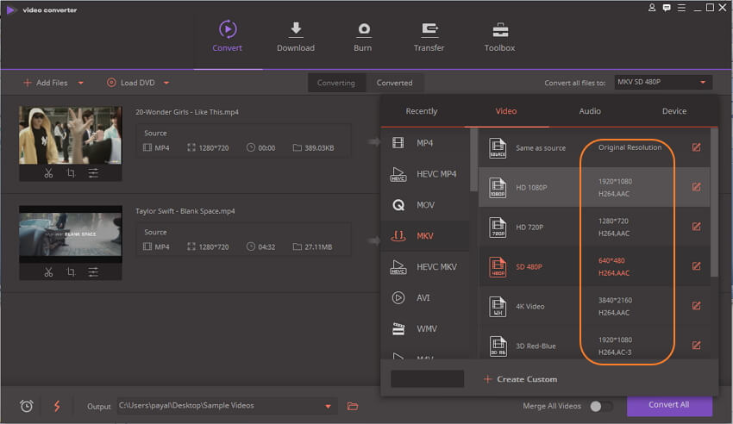Click the format search input field

pos(427,378)
